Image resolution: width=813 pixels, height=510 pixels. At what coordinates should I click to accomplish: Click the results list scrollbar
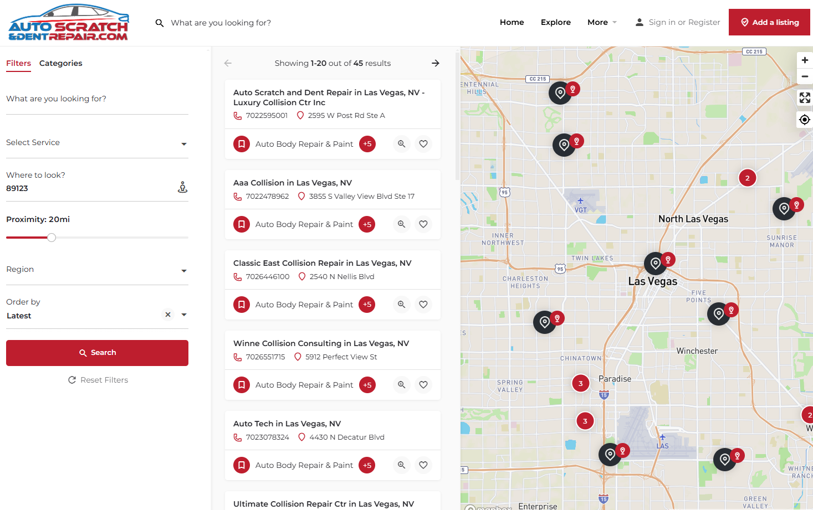click(457, 116)
